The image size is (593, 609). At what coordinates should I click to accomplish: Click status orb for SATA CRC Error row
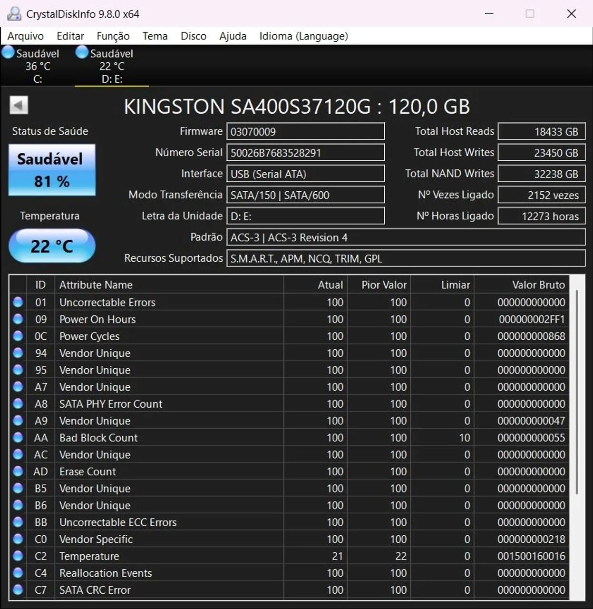[x=18, y=589]
